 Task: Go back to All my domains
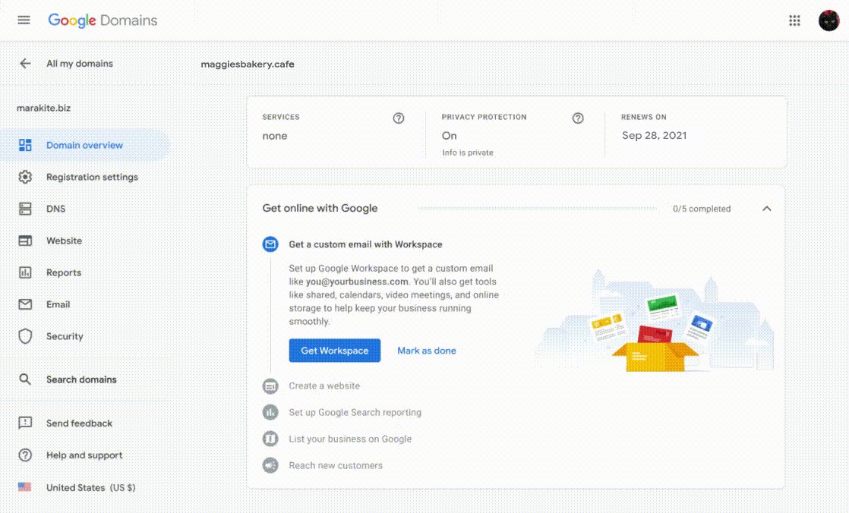80,63
